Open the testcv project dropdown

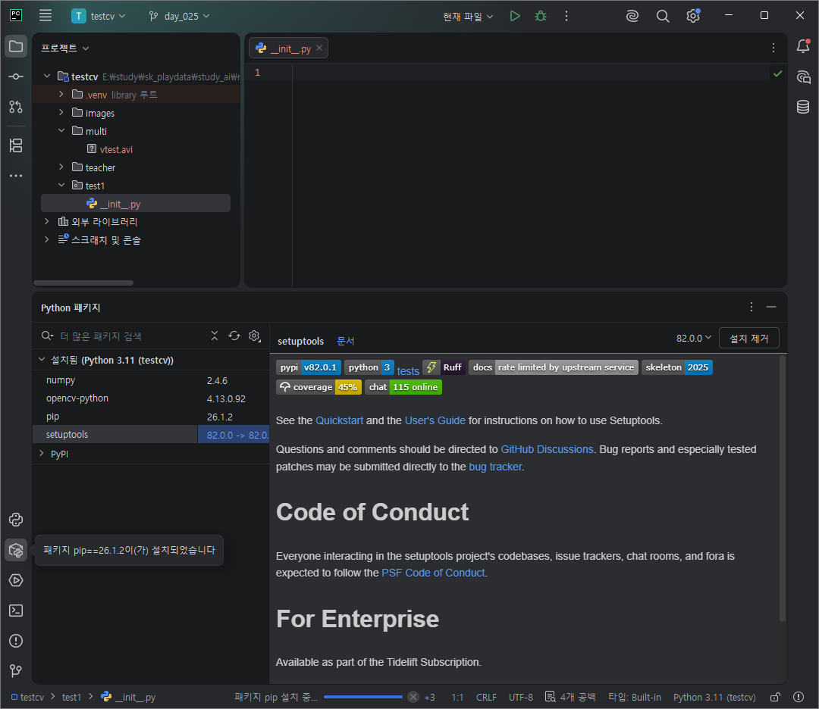(99, 16)
